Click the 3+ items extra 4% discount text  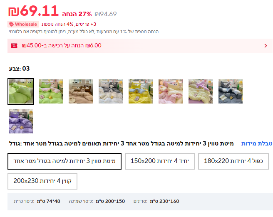coord(69,24)
